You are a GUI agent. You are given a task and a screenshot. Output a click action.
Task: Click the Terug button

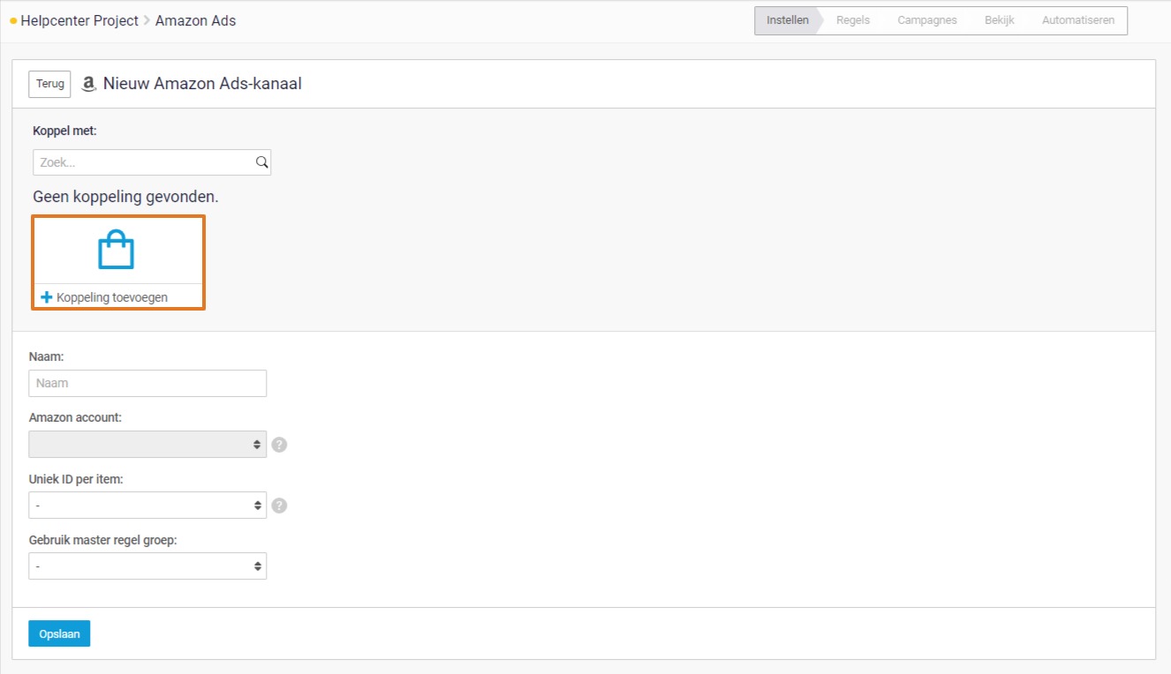[x=49, y=85]
